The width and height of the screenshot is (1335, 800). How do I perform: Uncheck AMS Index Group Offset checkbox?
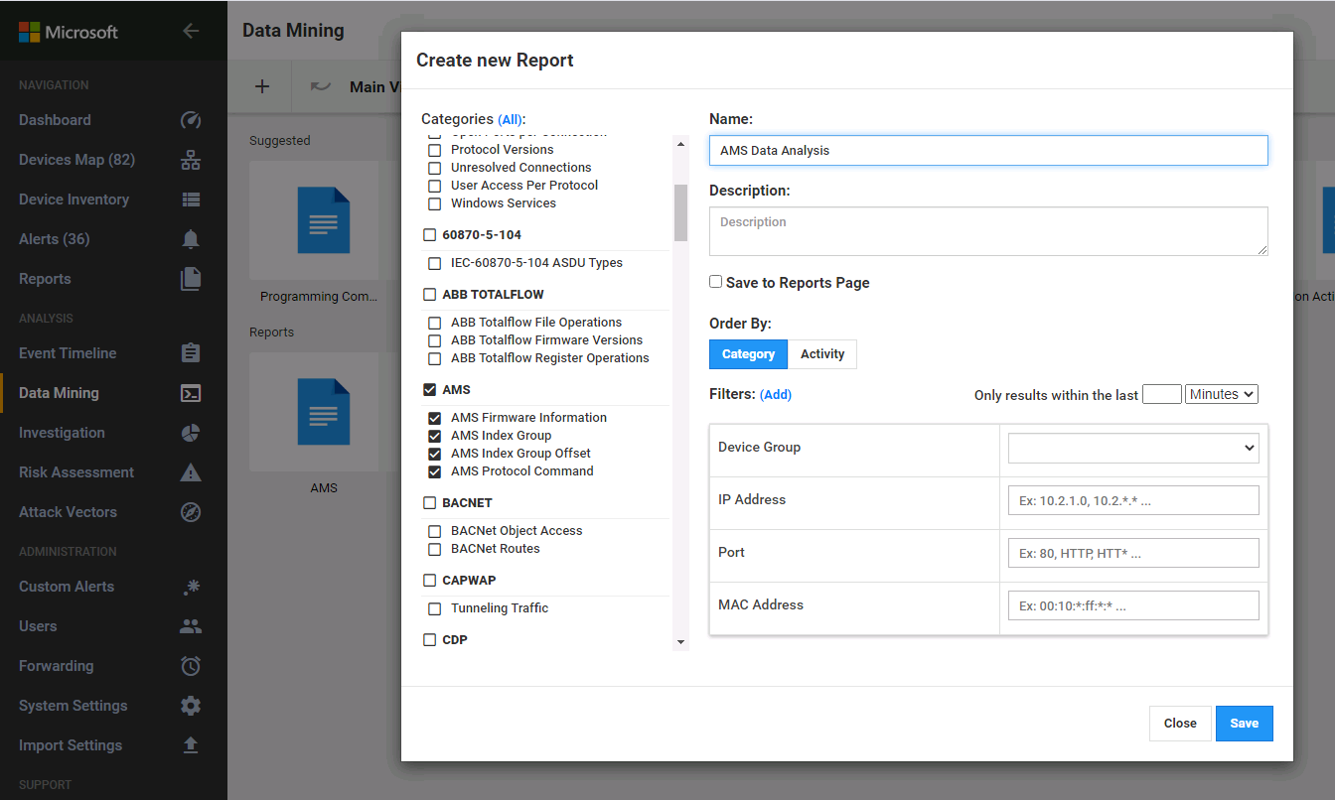pos(434,454)
